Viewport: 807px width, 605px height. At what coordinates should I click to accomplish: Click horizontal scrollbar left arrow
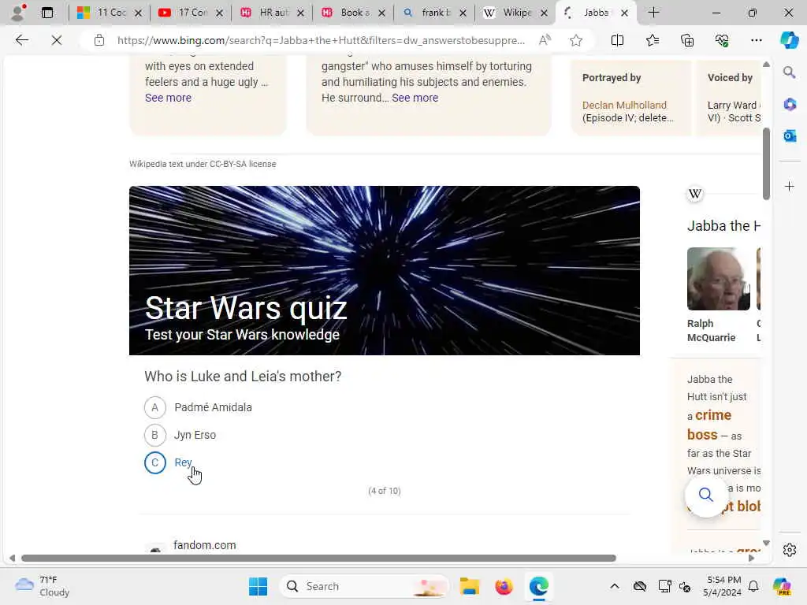click(x=13, y=559)
